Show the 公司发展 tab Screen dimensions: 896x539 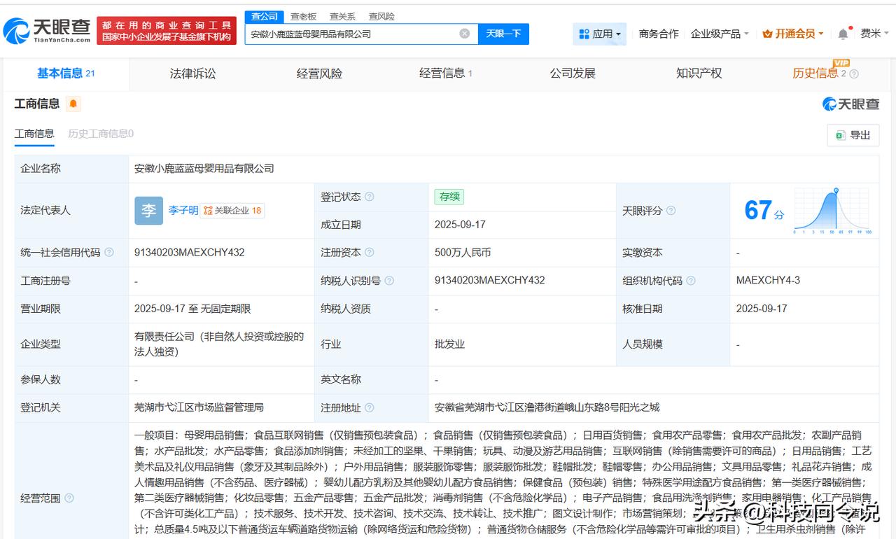pos(573,73)
